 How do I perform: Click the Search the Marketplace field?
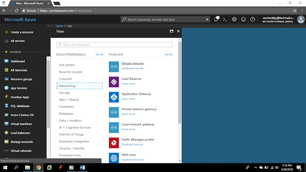pos(114,44)
